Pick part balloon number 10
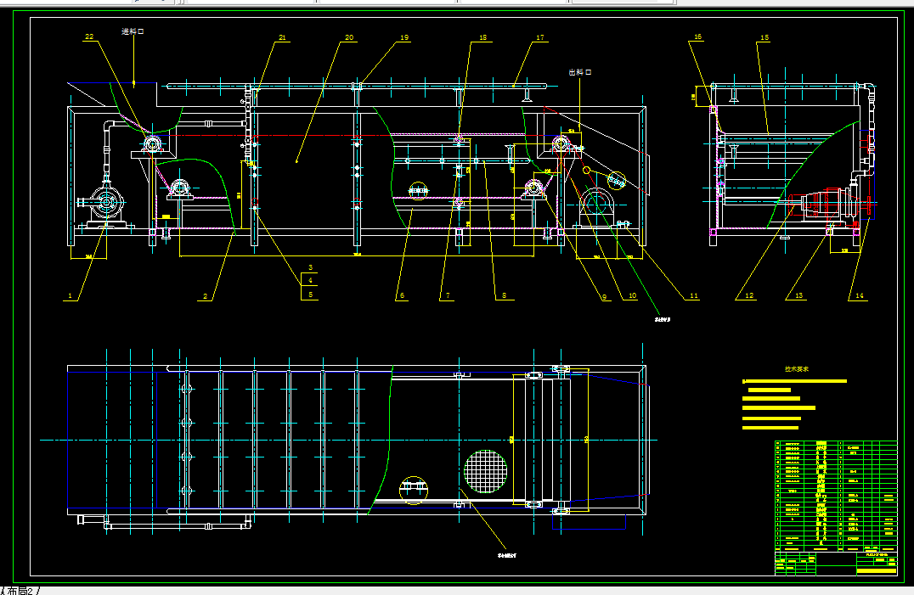The height and width of the screenshot is (595, 914). pyautogui.click(x=633, y=295)
